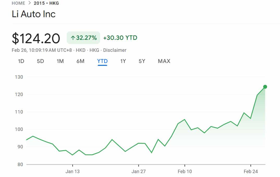Image resolution: width=280 pixels, height=177 pixels.
Task: Select the 5D time range tab
Action: 40,61
